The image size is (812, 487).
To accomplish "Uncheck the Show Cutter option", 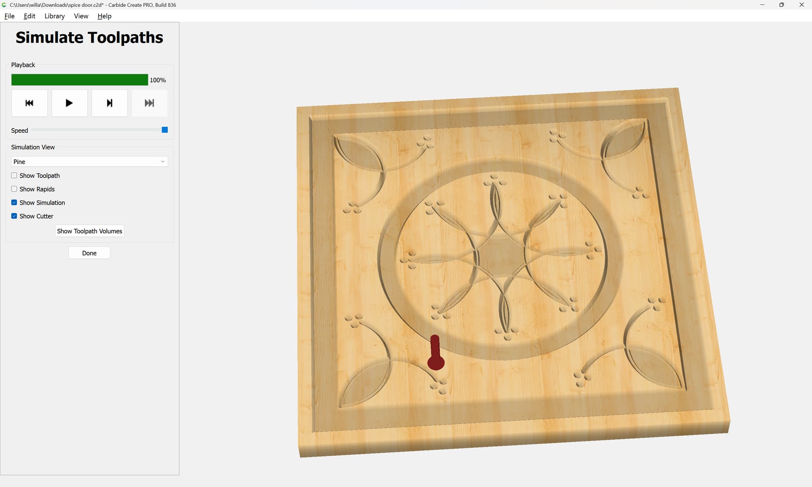I will click(14, 216).
